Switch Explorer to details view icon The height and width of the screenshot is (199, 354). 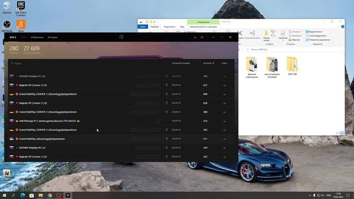click(x=338, y=133)
